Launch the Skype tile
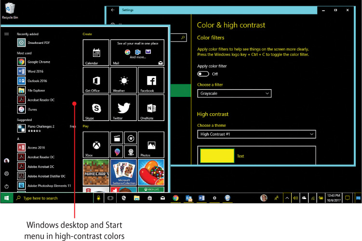The height and width of the screenshot is (241, 362). (96, 108)
